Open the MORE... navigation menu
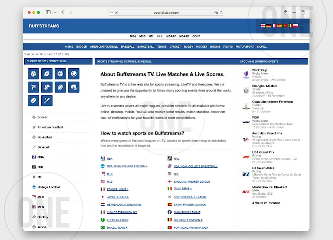This screenshot has width=333, height=240. point(262,46)
